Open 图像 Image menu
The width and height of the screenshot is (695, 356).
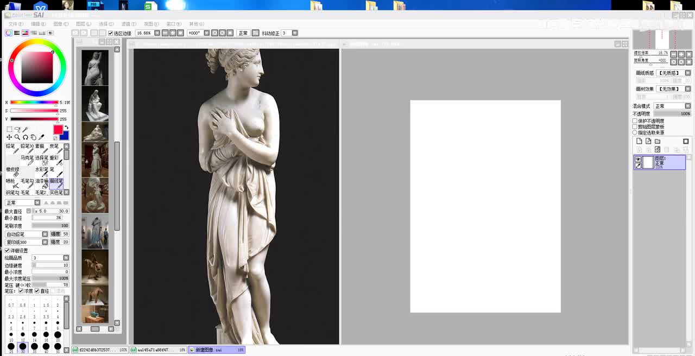coord(61,24)
